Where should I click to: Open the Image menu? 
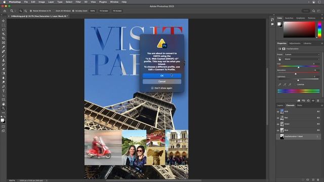[x=42, y=2]
